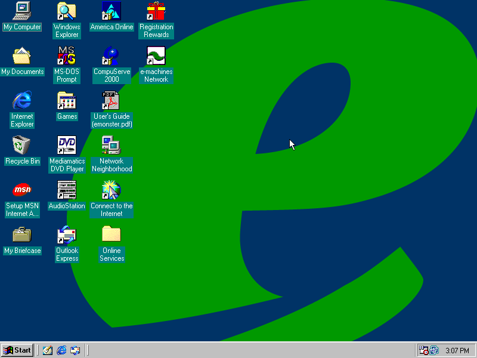Open the User's Guide PDF shortcut

[x=111, y=100]
